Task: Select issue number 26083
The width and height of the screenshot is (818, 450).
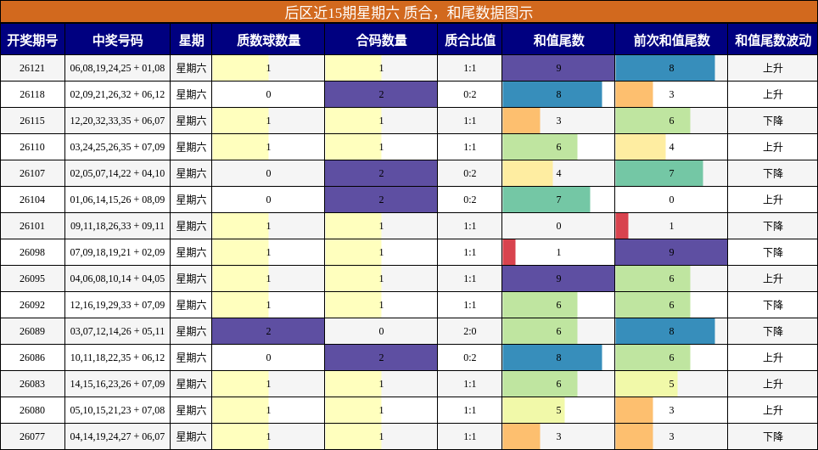Action: point(32,384)
